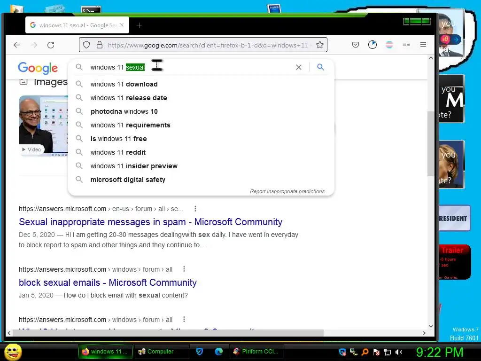Save page to Pocket

pyautogui.click(x=356, y=45)
